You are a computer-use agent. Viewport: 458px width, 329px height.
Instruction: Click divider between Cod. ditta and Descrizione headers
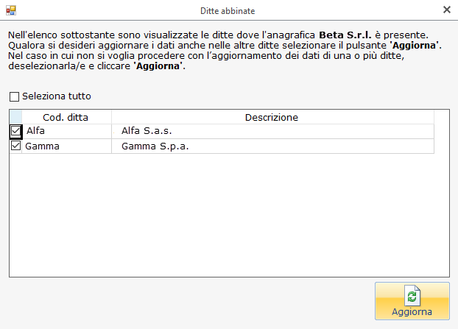[x=111, y=117]
